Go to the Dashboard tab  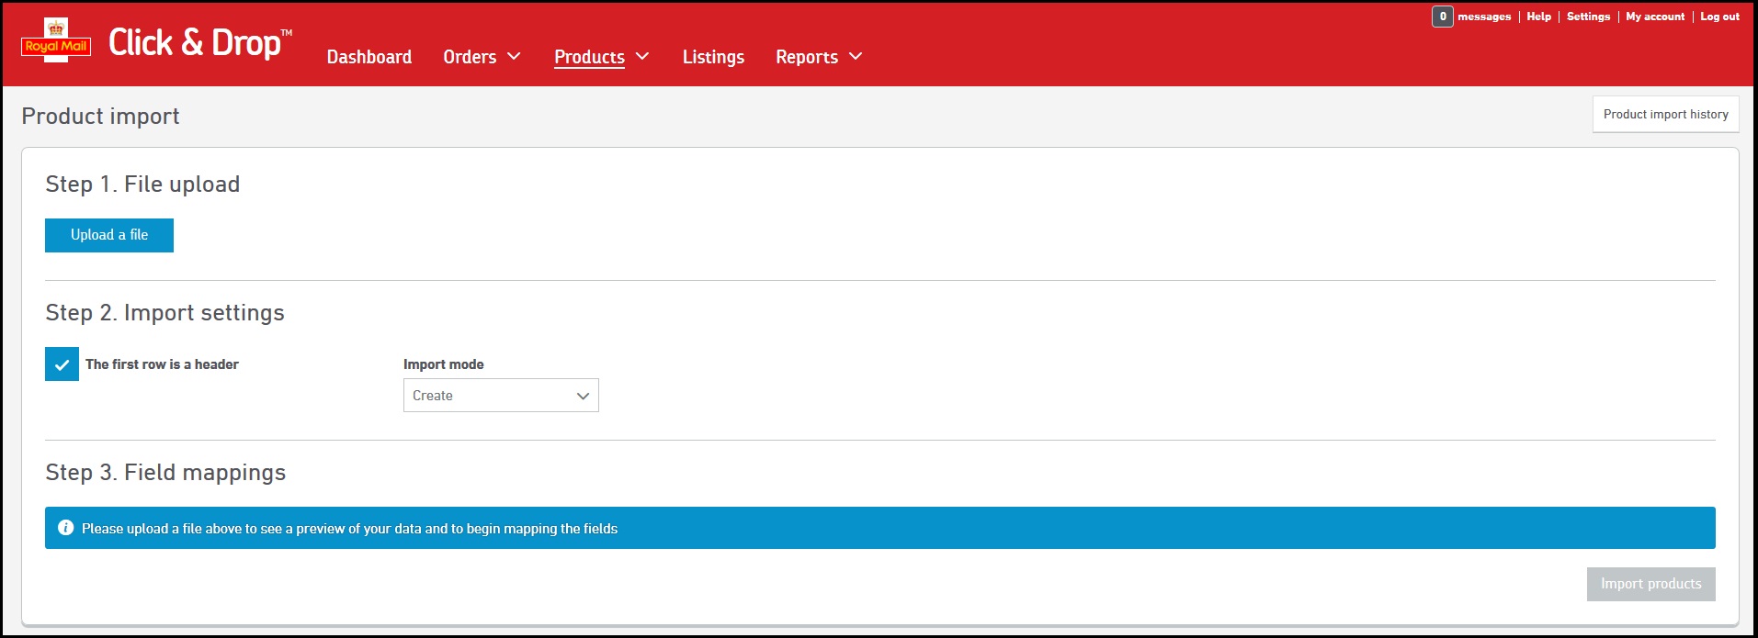[x=369, y=57]
